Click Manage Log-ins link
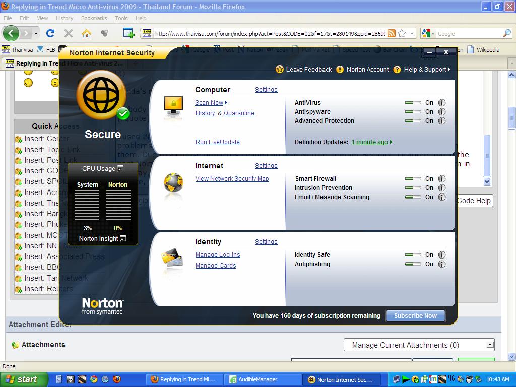 [x=218, y=254]
